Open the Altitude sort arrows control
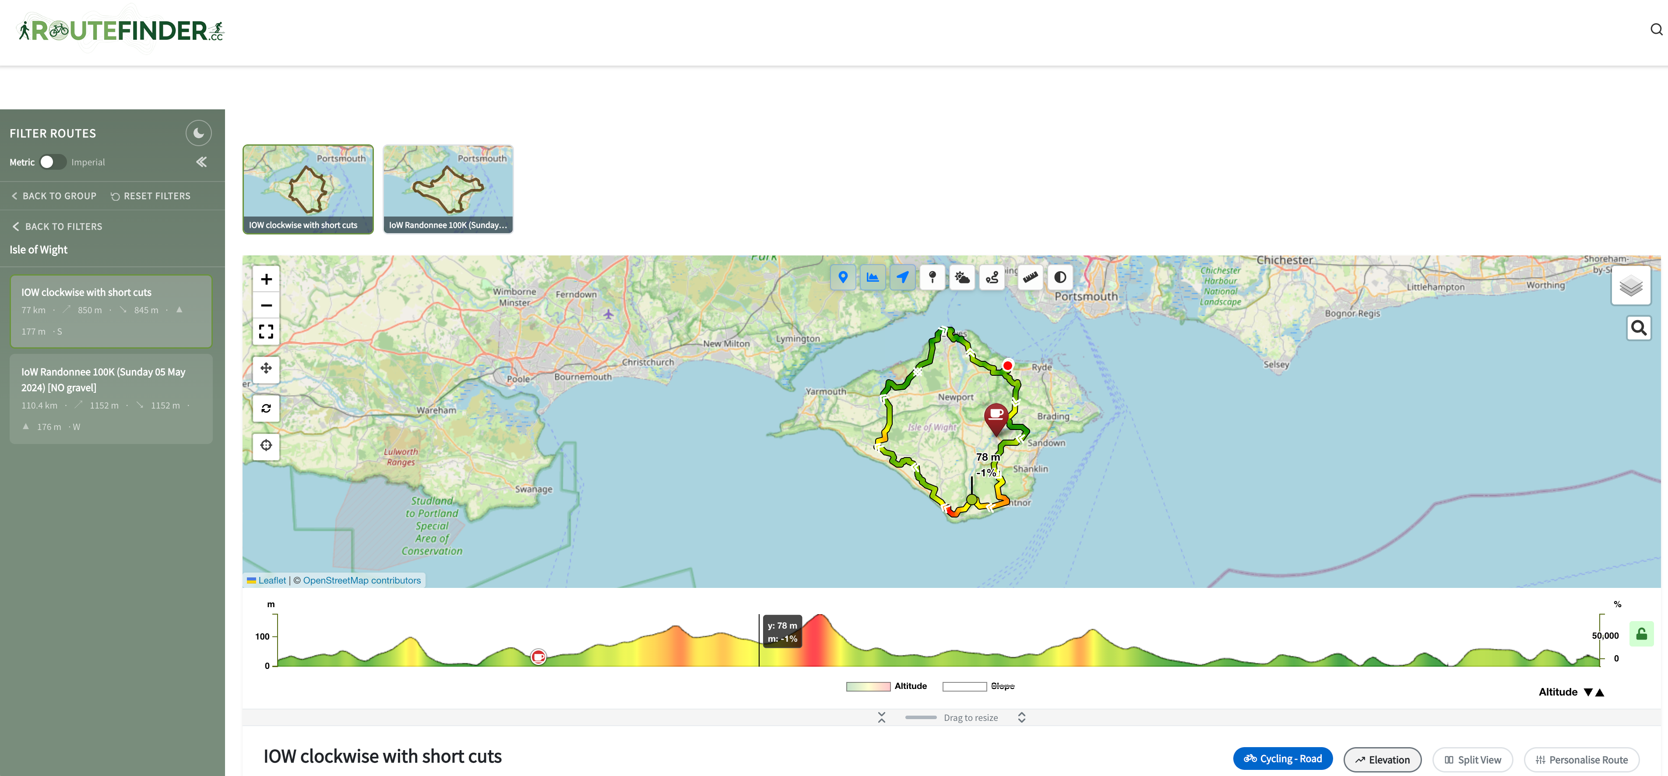1668x776 pixels. pos(1594,692)
